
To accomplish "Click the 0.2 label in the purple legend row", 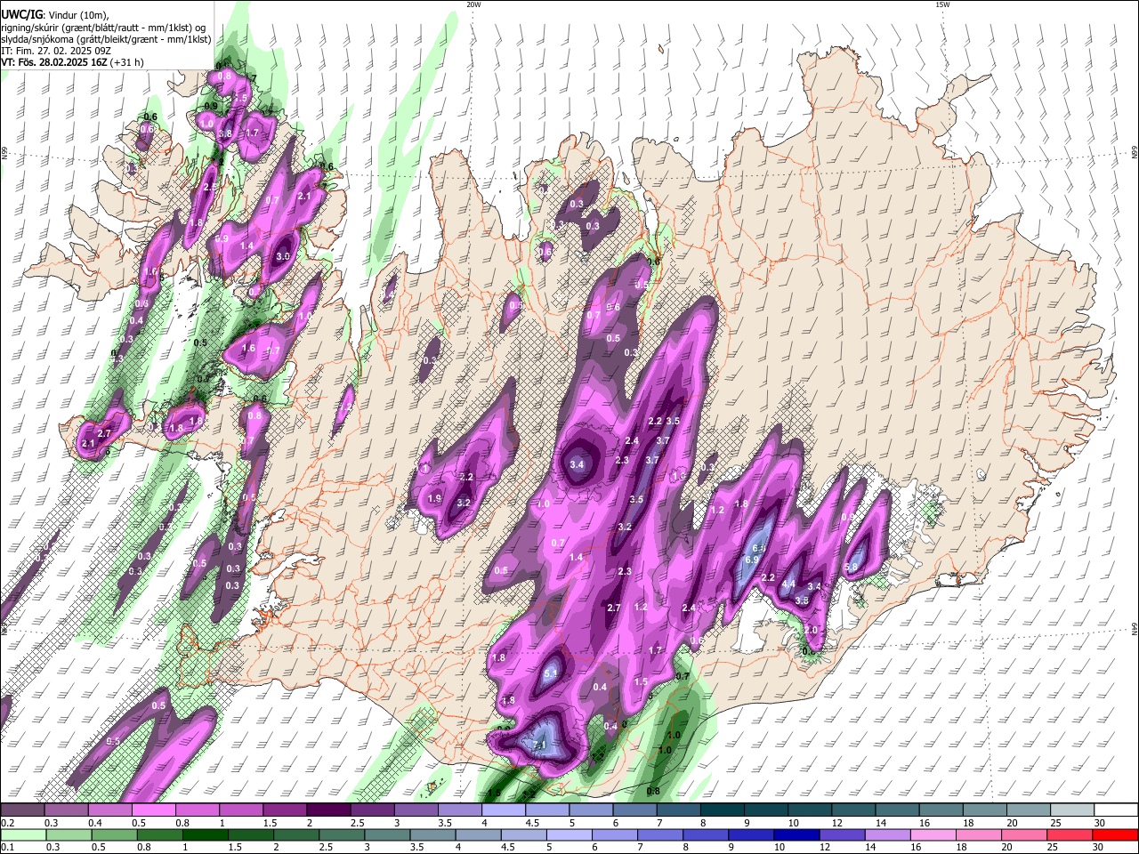I will (6, 823).
